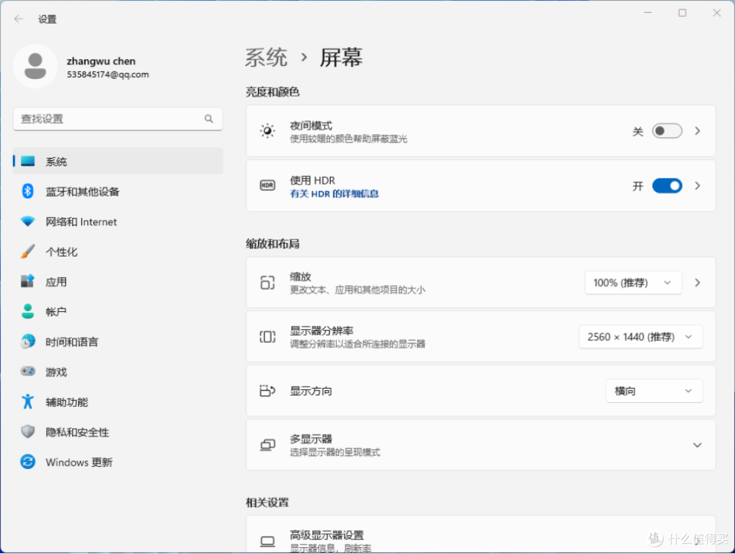Turn off the 使用 HDR switch
Screen dimensions: 735x554
tap(666, 186)
